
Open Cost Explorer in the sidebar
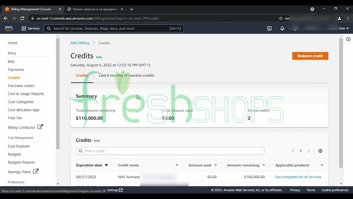pos(19,146)
